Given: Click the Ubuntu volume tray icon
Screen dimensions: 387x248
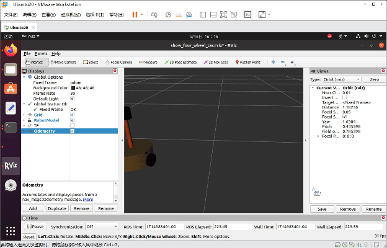Looking at the screenshot, I should click(x=367, y=37).
